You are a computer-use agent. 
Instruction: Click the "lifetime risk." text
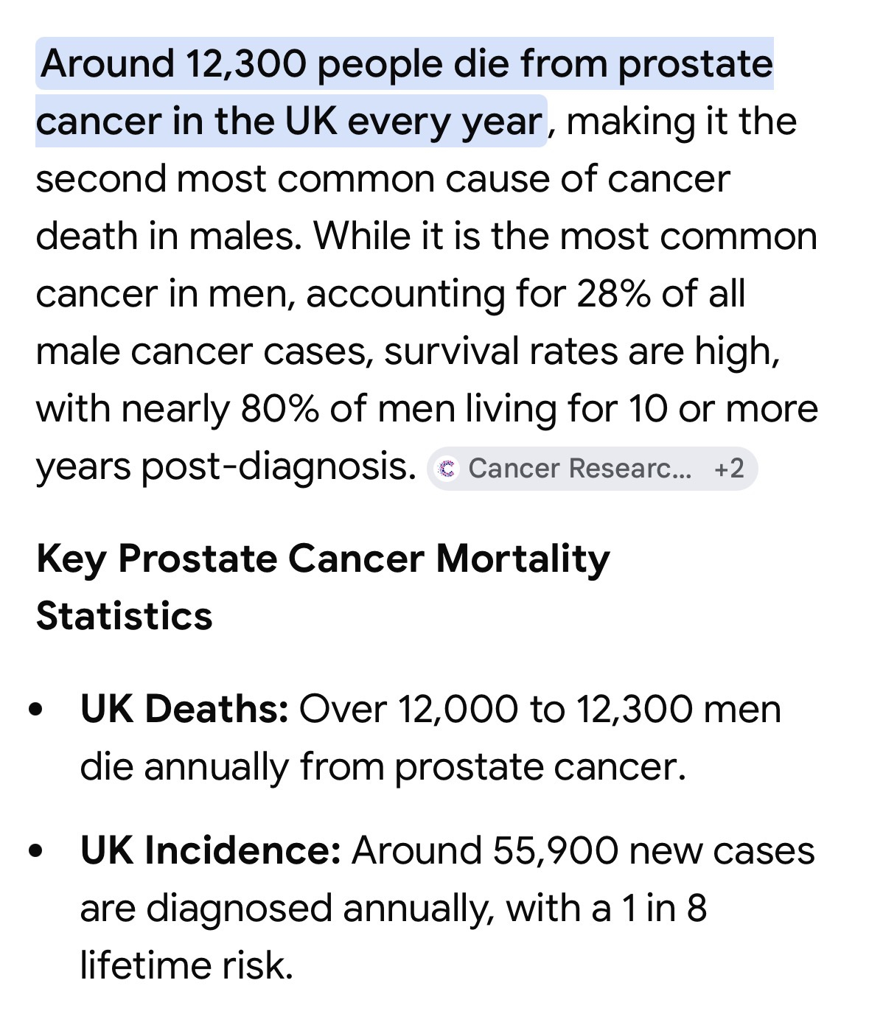(x=186, y=965)
